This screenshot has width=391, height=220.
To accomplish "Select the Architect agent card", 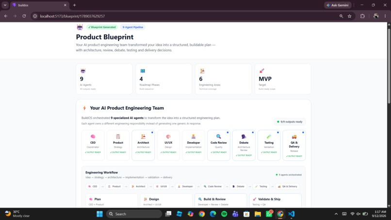I will (x=143, y=145).
